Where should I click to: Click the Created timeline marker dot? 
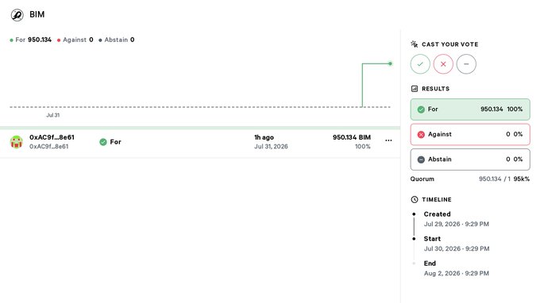pos(414,214)
